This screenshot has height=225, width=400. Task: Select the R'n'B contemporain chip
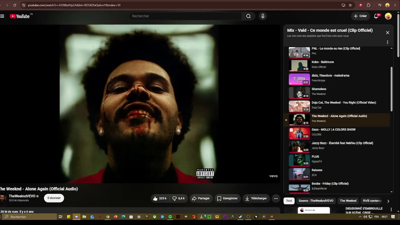pos(372,201)
